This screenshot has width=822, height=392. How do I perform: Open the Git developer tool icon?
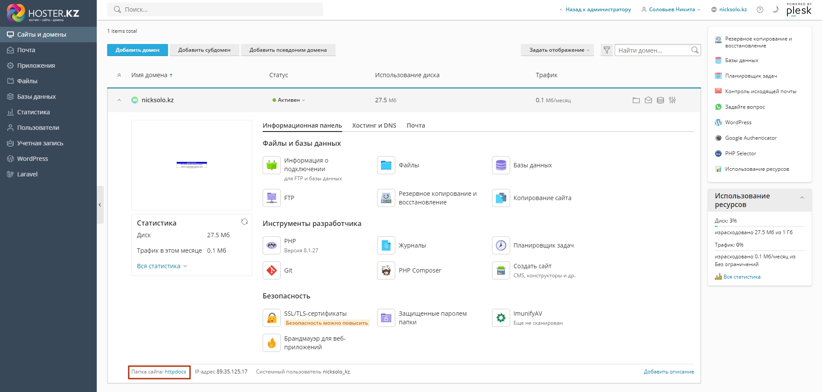(x=272, y=270)
